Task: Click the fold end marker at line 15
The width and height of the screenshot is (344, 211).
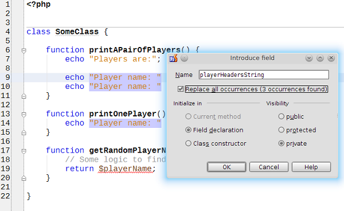Action: click(24, 132)
